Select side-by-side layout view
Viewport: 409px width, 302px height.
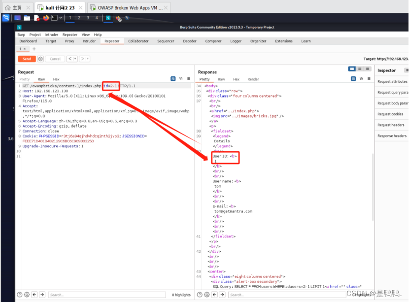[352, 69]
